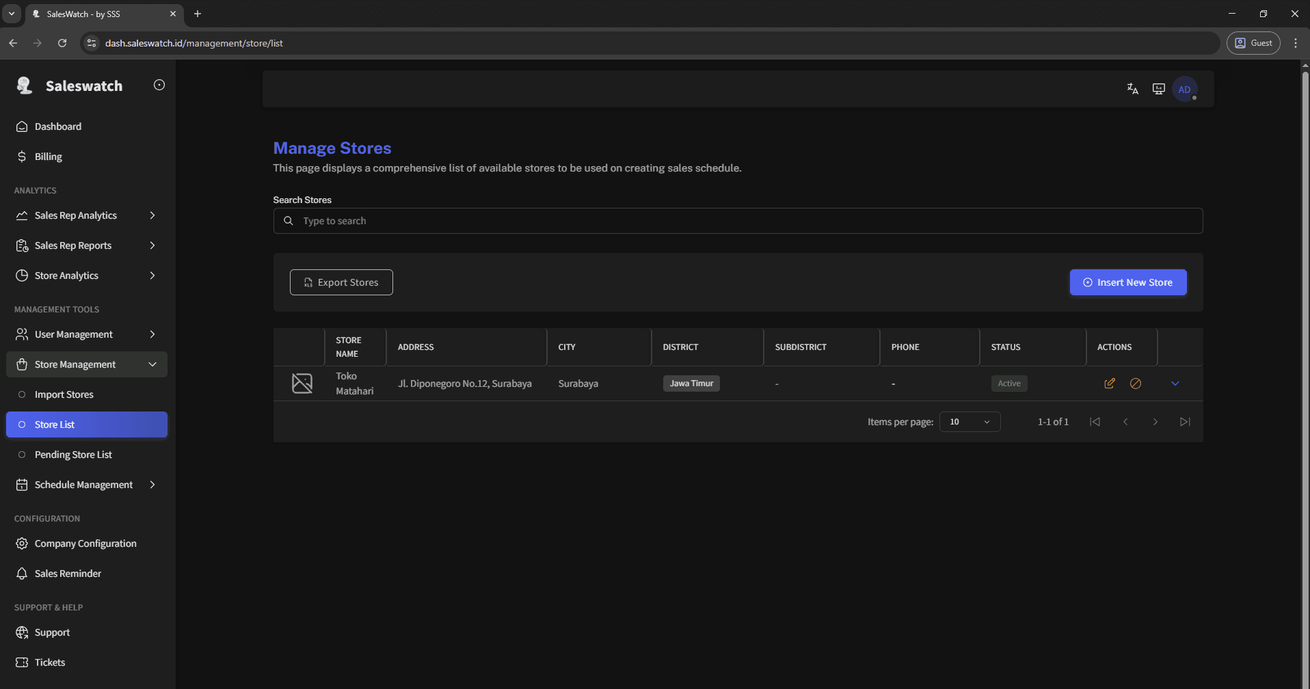
Task: Go to the first page of results
Action: [x=1095, y=422]
